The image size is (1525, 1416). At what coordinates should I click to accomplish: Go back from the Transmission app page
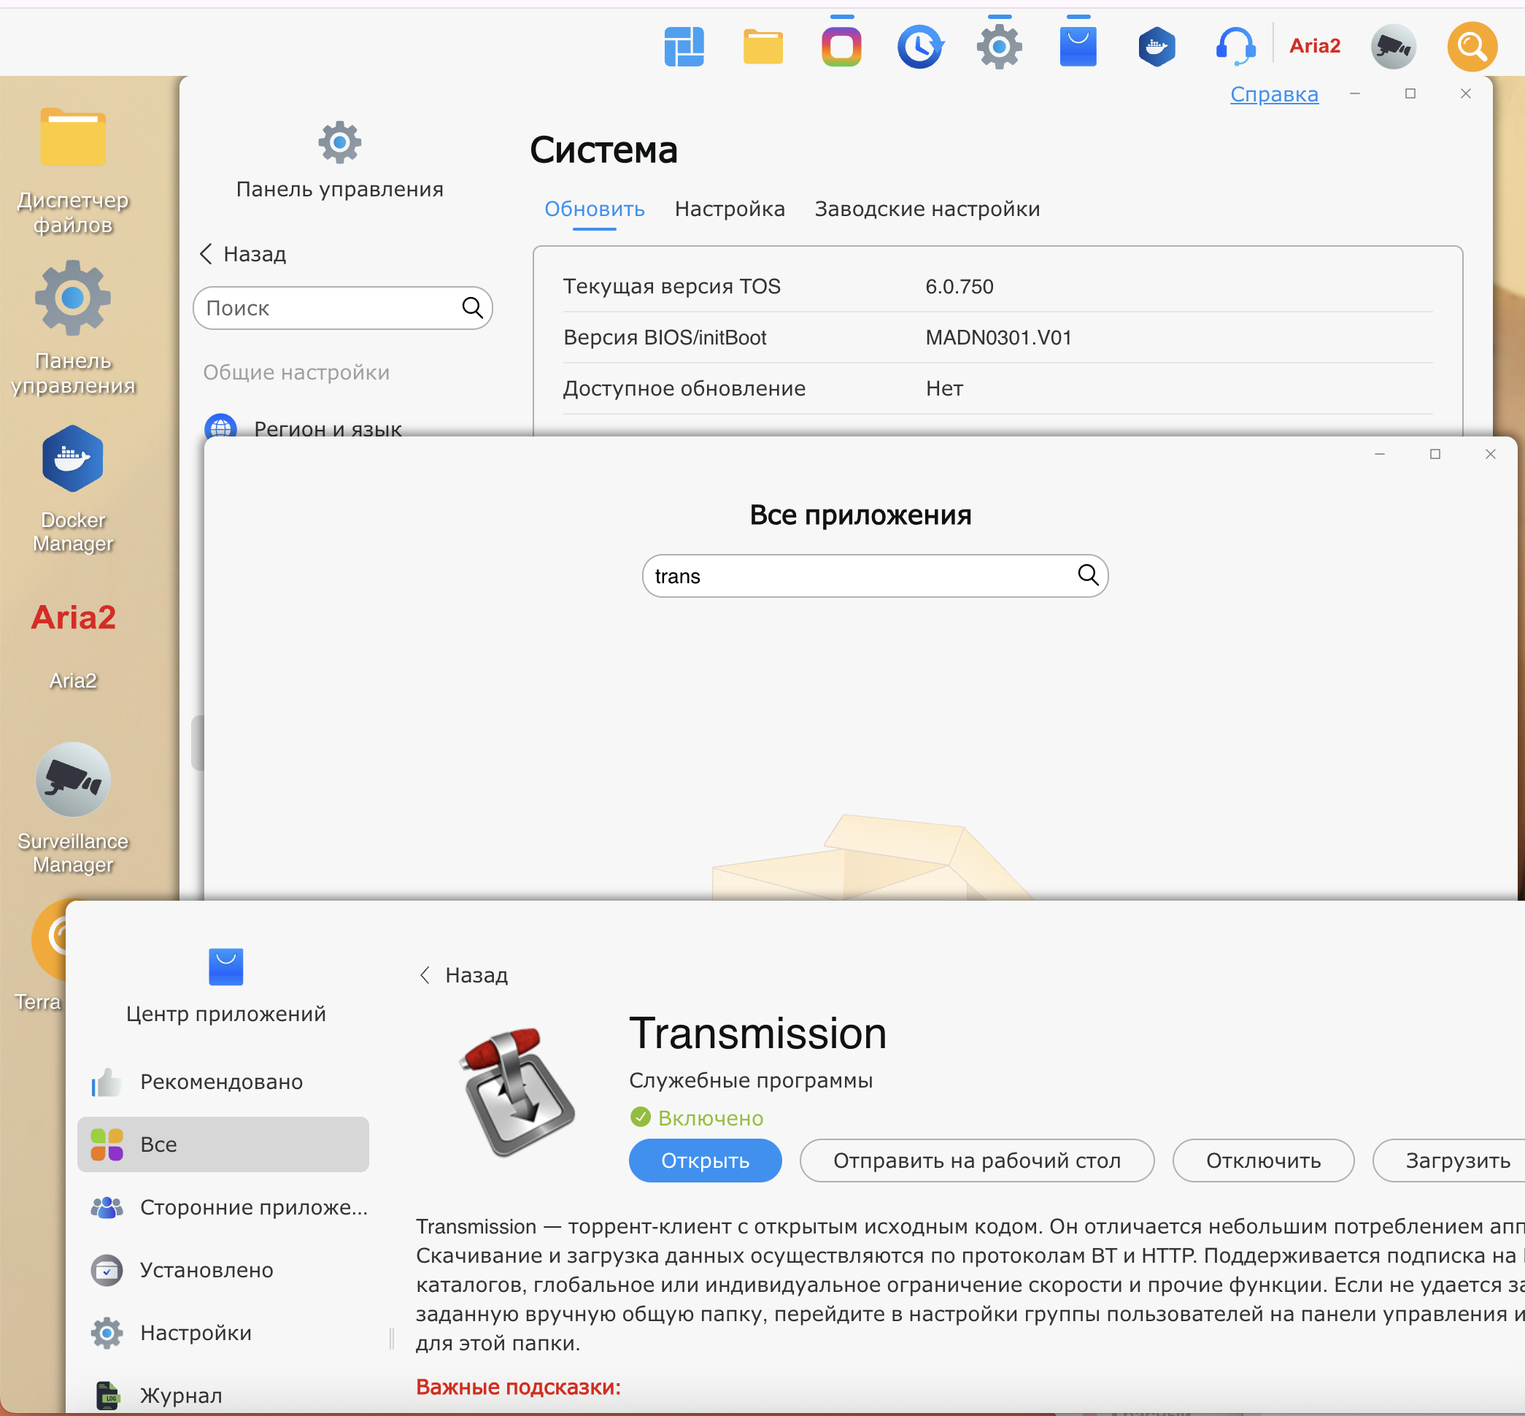click(464, 974)
